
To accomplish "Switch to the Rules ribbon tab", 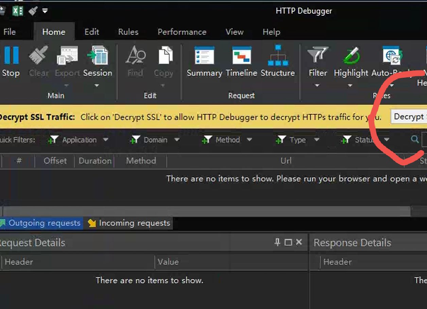I will [x=128, y=32].
